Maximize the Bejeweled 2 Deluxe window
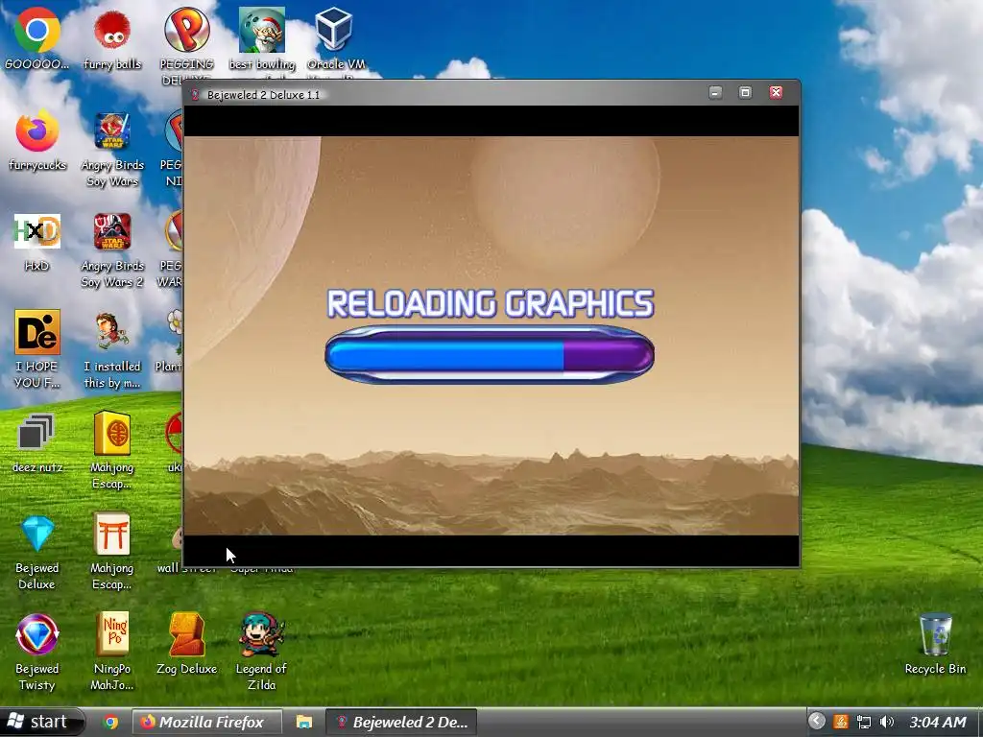Viewport: 983px width, 737px height. coord(745,93)
